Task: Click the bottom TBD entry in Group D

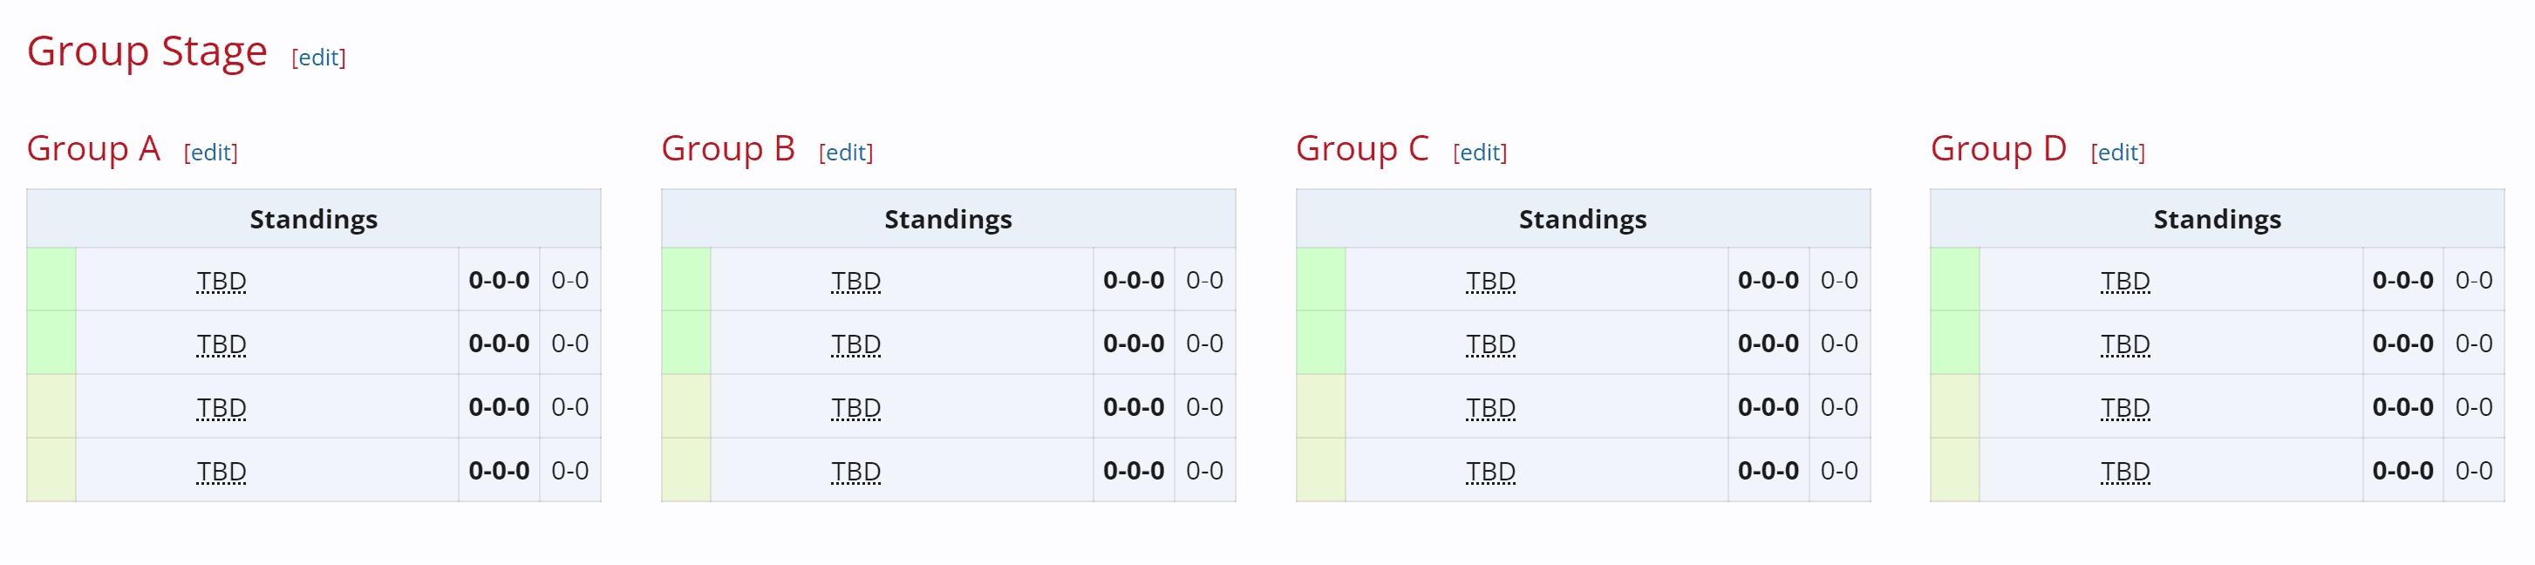Action: pos(2126,471)
